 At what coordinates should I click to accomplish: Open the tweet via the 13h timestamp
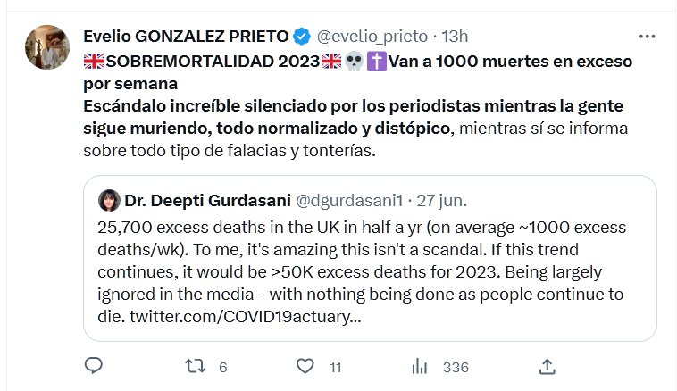[x=453, y=37]
